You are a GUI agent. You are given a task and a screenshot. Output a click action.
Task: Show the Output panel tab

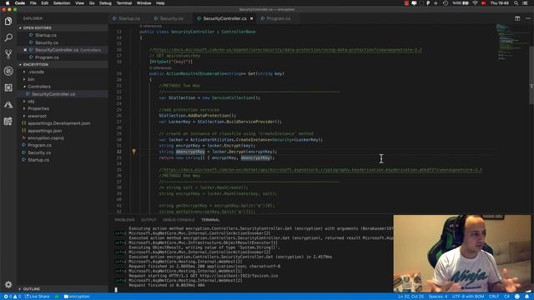point(149,220)
